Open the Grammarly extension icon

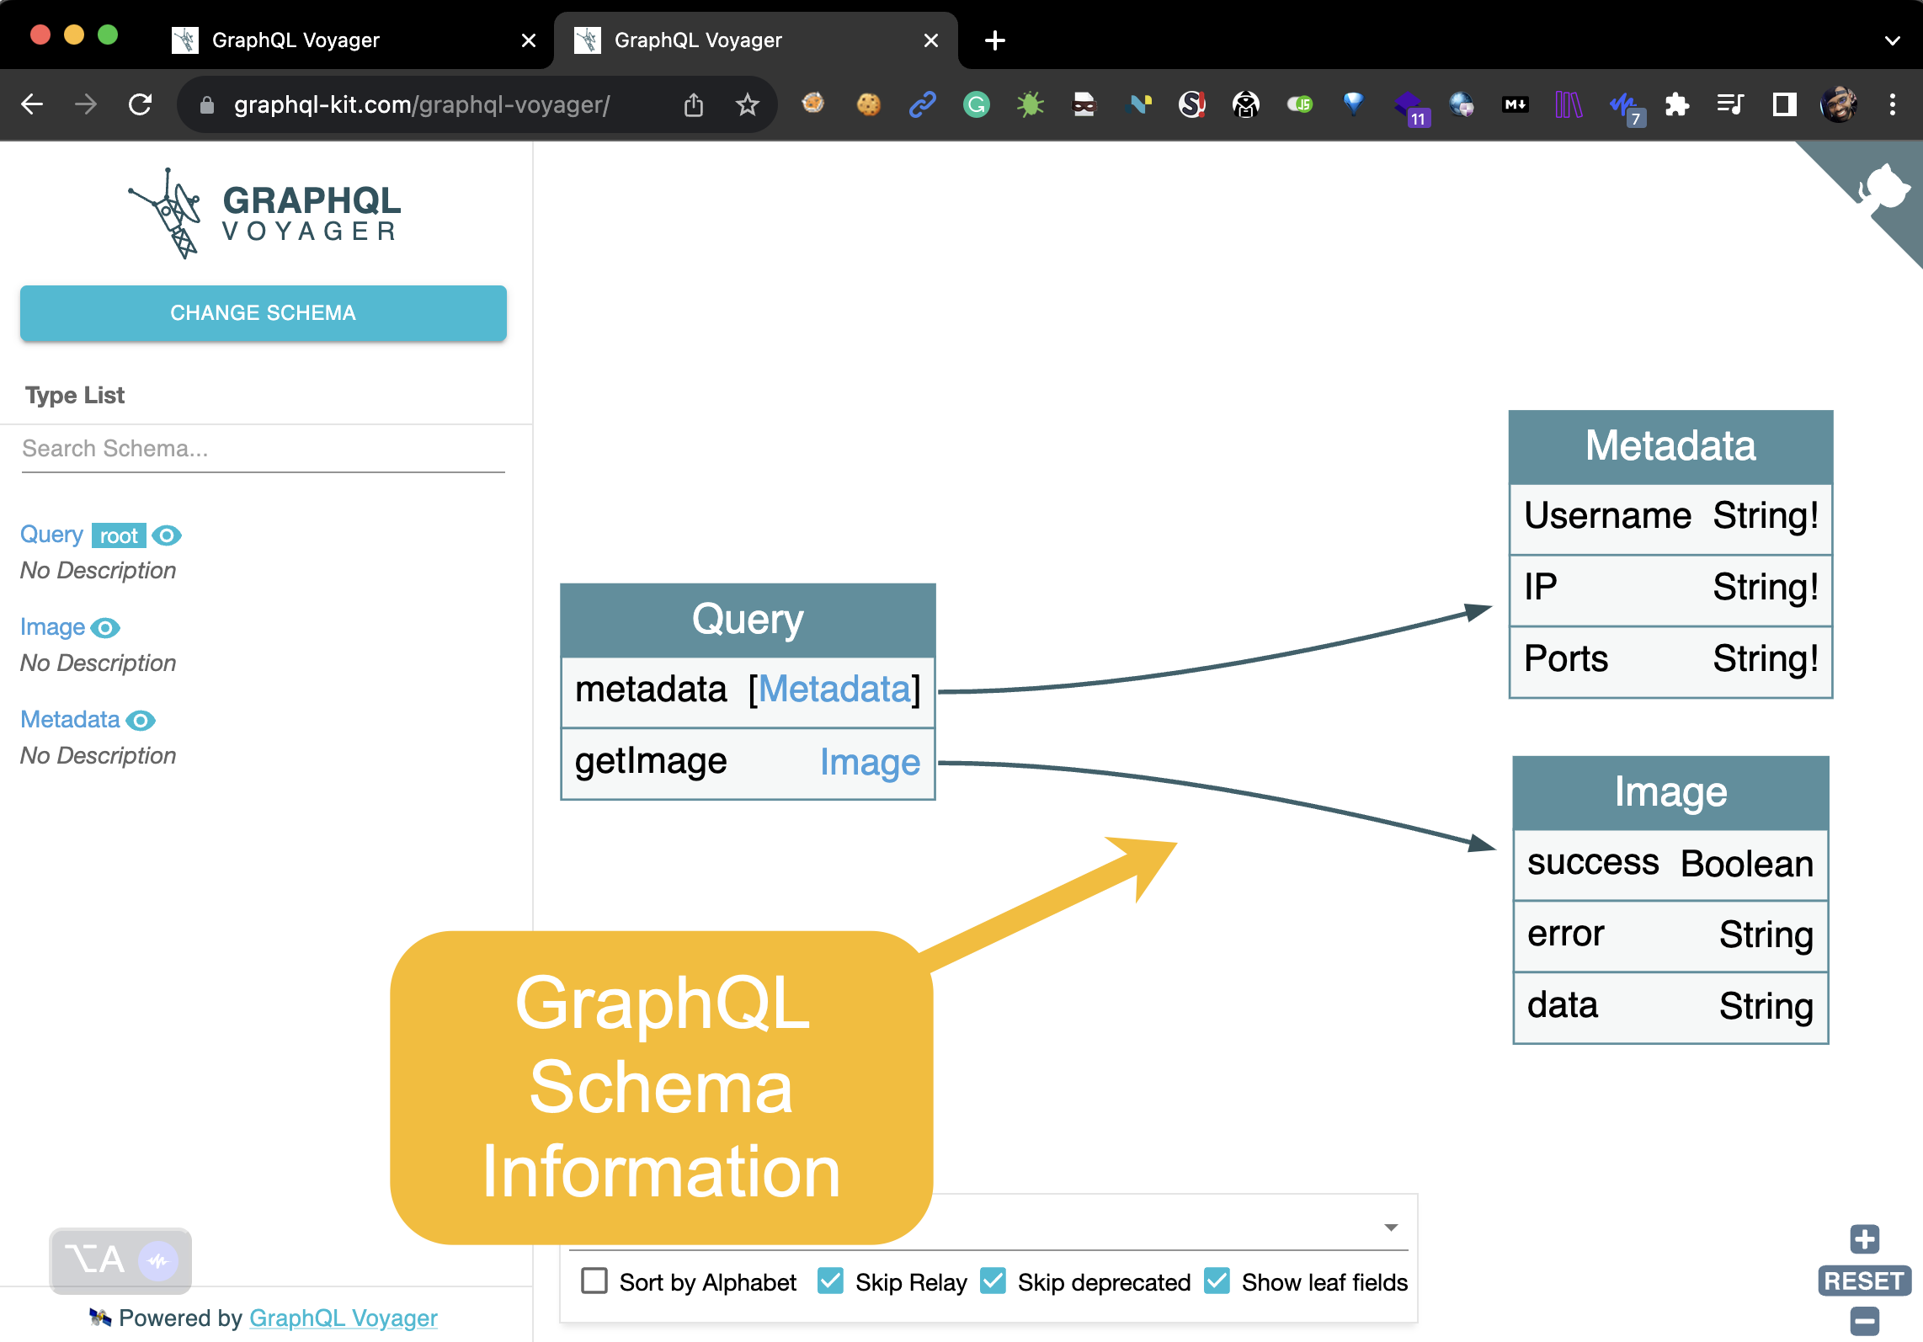[x=976, y=104]
